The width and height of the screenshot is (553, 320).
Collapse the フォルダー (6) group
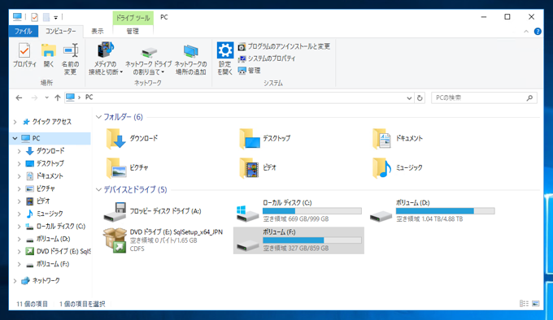pos(98,117)
